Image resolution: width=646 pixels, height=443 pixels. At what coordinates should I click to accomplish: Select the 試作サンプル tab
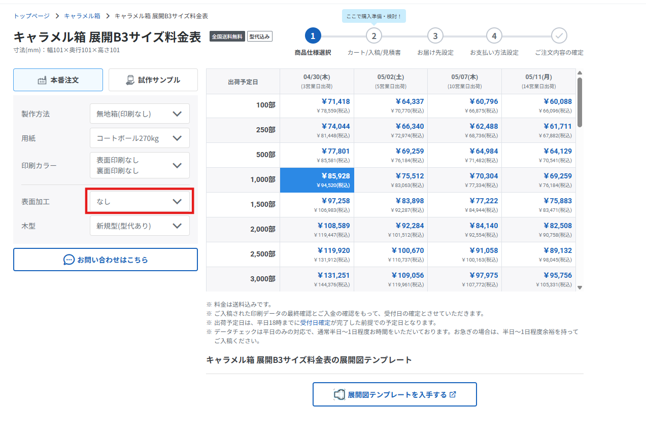tap(153, 80)
